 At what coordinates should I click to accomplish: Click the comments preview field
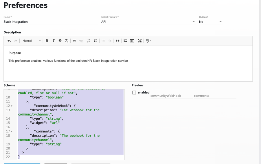click(x=215, y=96)
